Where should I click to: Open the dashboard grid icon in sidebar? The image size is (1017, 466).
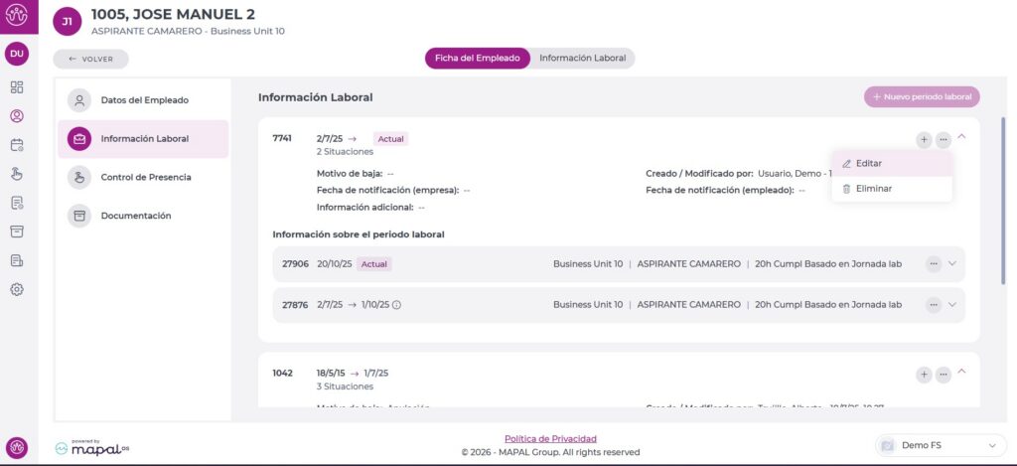(17, 86)
